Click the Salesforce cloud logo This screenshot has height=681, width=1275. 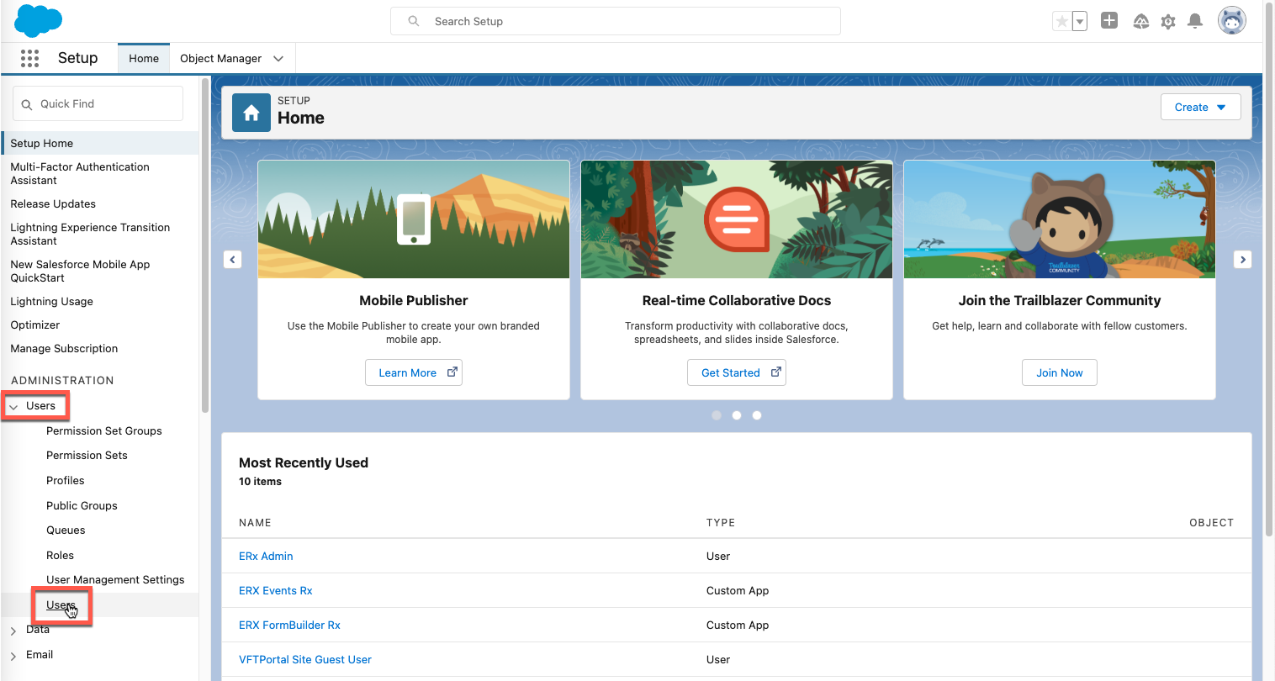(39, 21)
